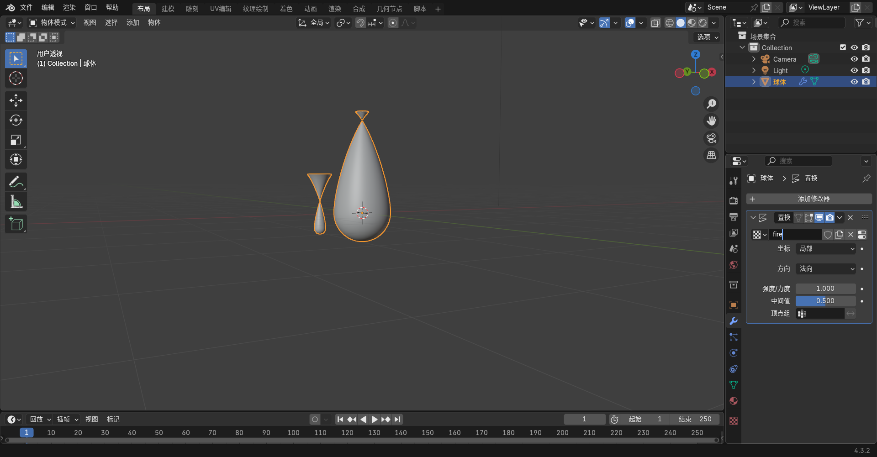877x457 pixels.
Task: Select the Scale tool
Action: [x=16, y=140]
